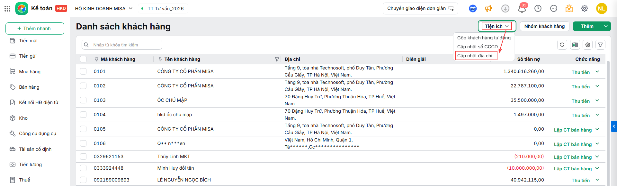
Task: Open Kết nối HĐ điện tử
Action: coord(39,102)
